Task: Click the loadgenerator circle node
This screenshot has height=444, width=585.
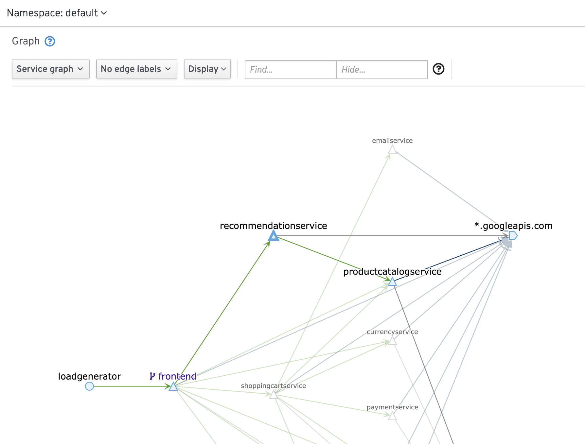Action: (89, 386)
